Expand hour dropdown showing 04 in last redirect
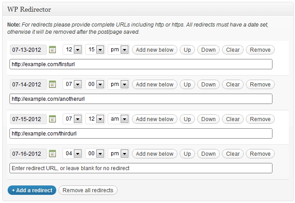 [73, 153]
